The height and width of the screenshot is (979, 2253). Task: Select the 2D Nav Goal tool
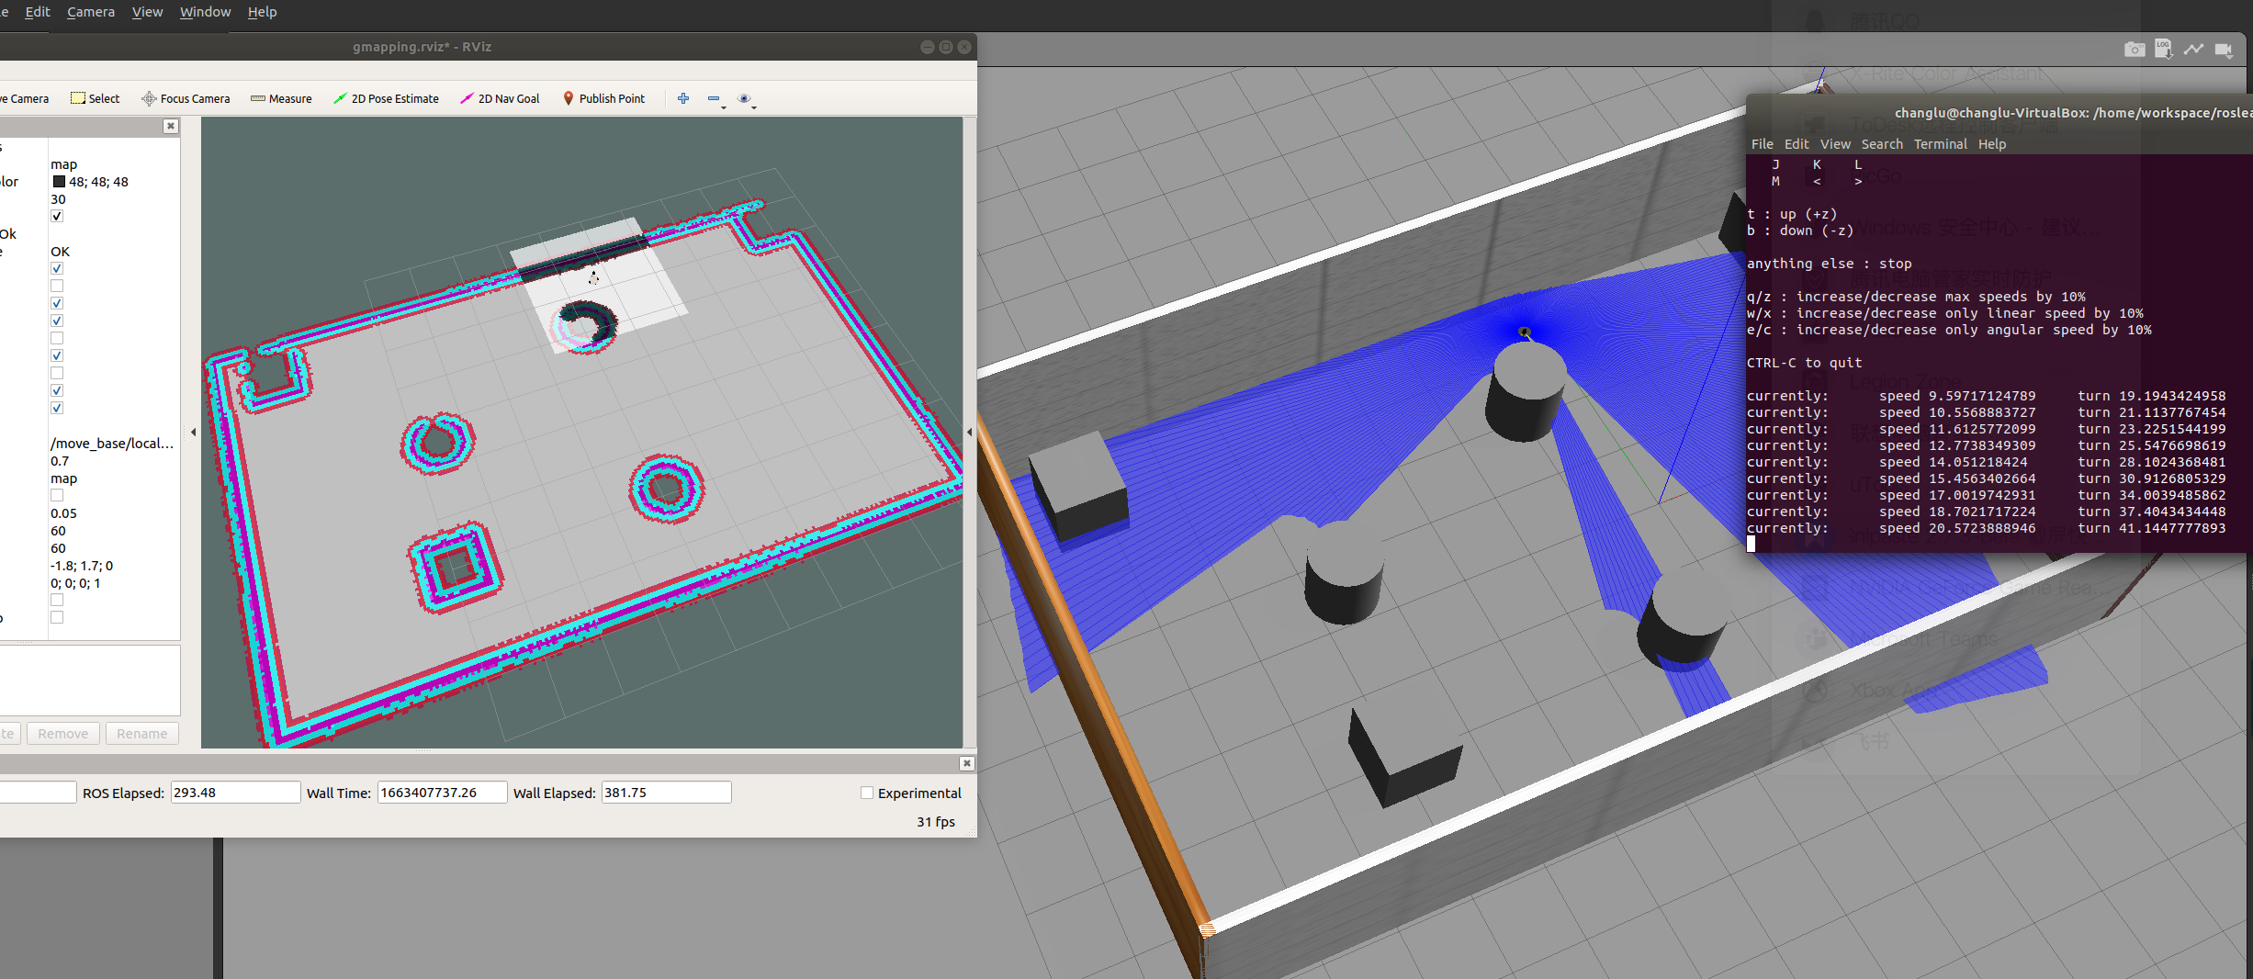500,98
